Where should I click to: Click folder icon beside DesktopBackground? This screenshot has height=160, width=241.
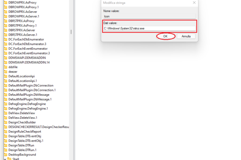pyautogui.click(x=6, y=154)
